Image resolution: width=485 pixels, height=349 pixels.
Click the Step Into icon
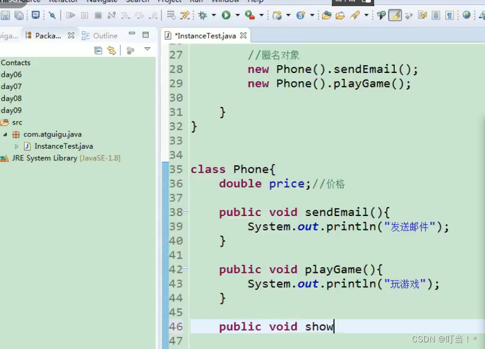(x=125, y=15)
